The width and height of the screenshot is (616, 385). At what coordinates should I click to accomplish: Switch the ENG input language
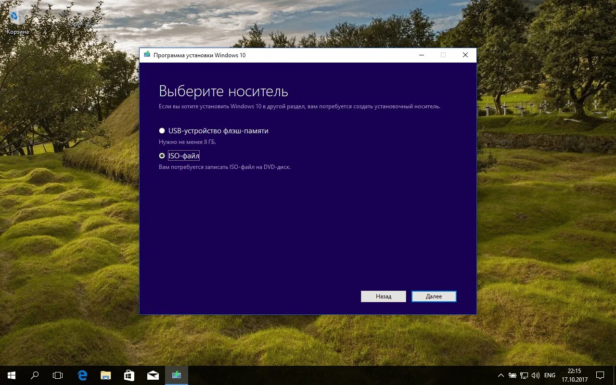coord(550,375)
